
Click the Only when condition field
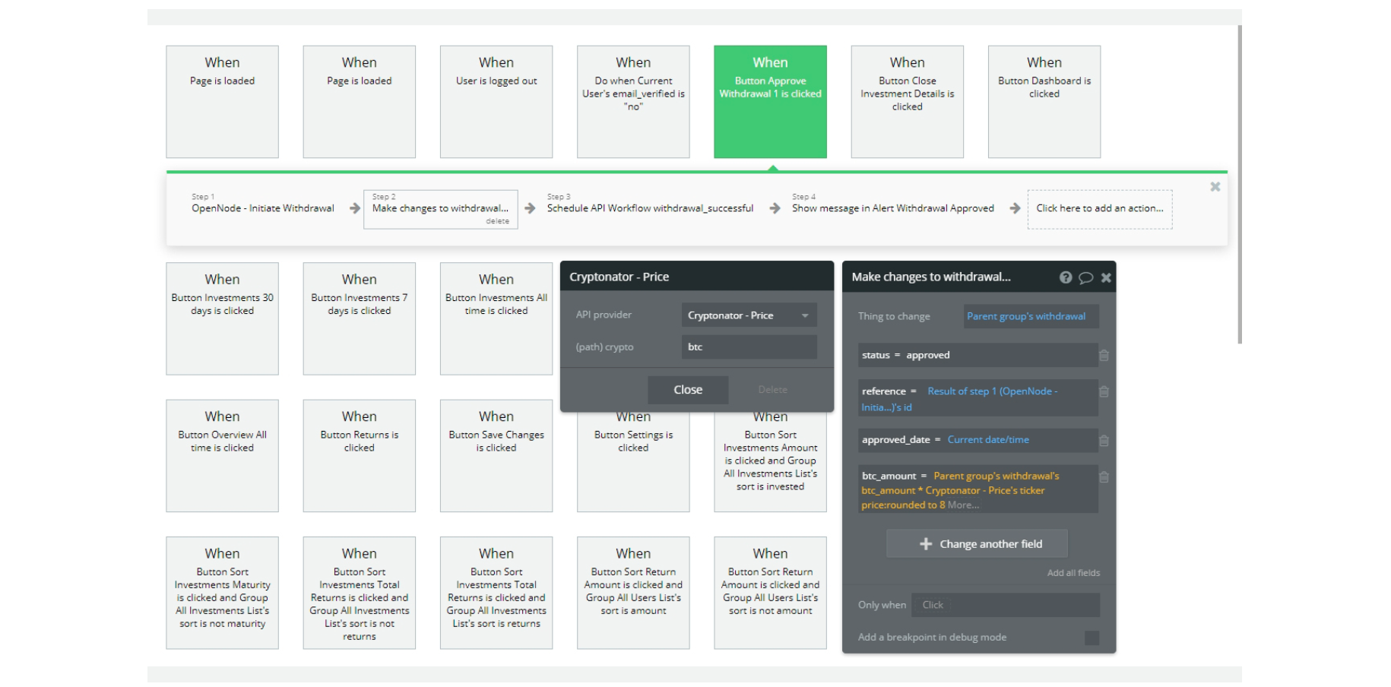pos(1005,605)
